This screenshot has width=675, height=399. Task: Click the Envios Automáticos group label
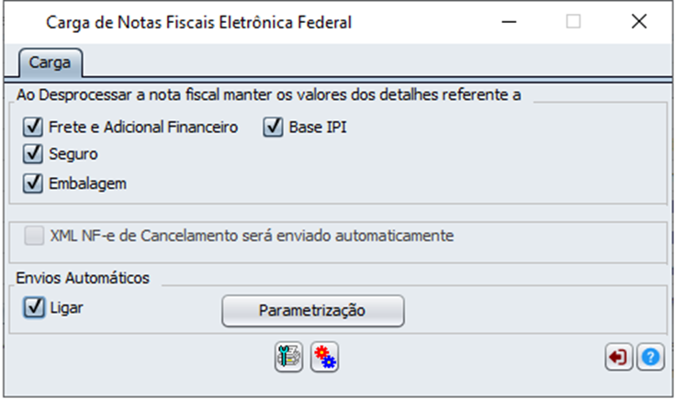pyautogui.click(x=83, y=278)
